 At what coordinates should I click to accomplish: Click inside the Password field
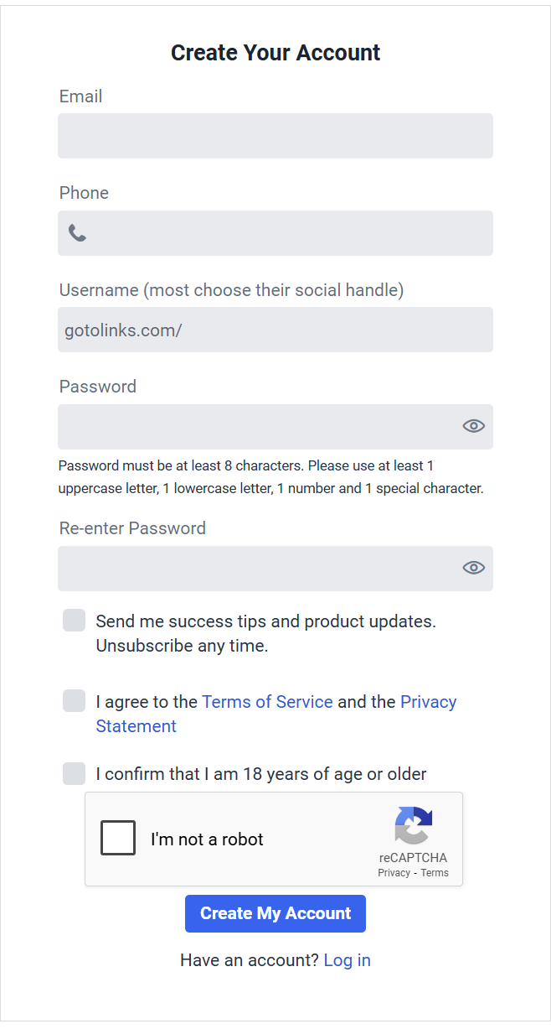251,426
